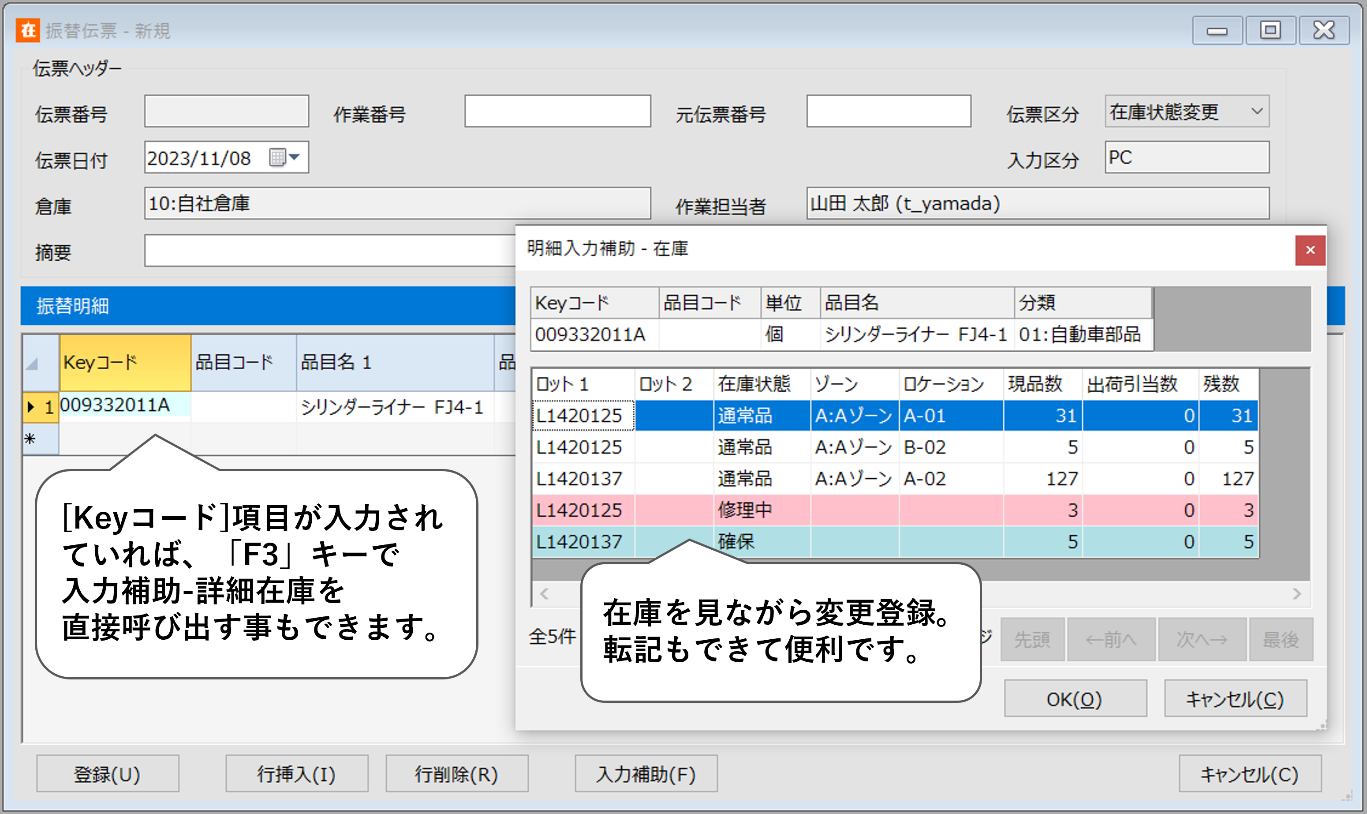The height and width of the screenshot is (814, 1367).
Task: Click the scroll right arrow in stock grid
Action: [x=1296, y=593]
